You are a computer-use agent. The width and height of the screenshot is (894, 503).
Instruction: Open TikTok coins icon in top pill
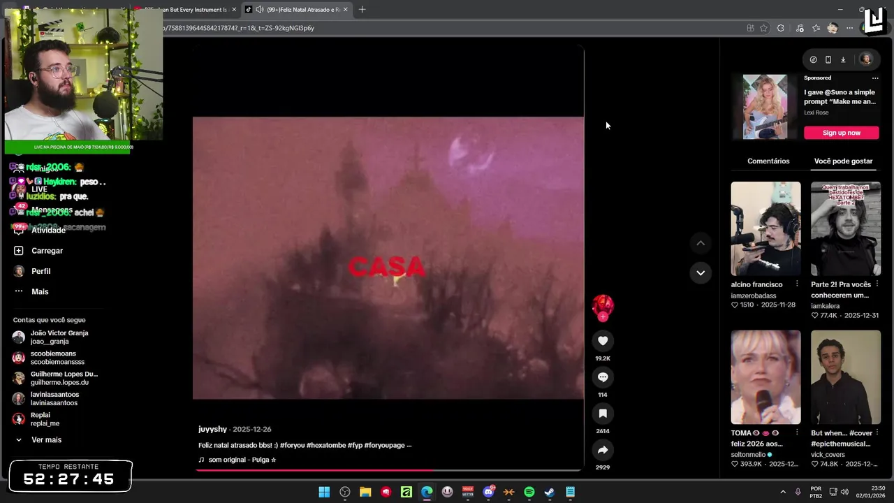tap(813, 59)
